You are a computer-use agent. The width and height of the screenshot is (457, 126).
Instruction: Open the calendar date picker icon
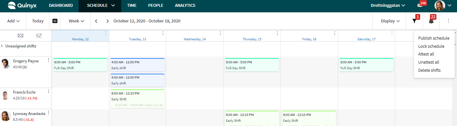coord(55,21)
